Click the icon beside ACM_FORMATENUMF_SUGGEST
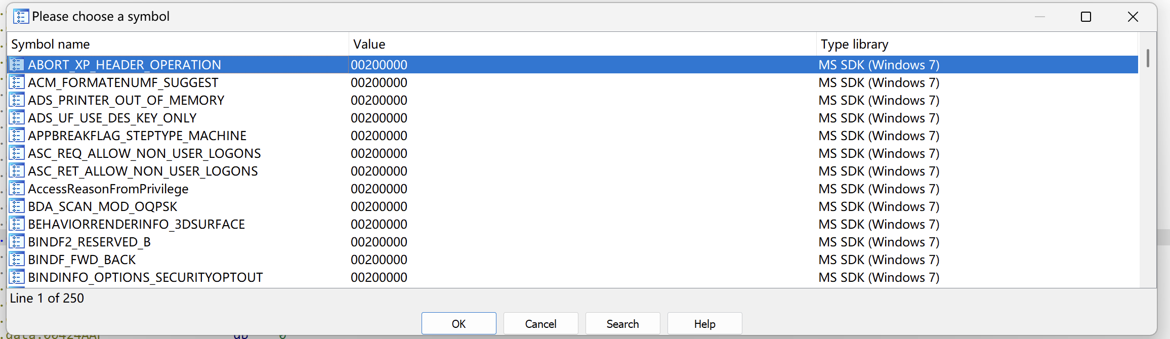This screenshot has height=339, width=1170. pyautogui.click(x=17, y=82)
